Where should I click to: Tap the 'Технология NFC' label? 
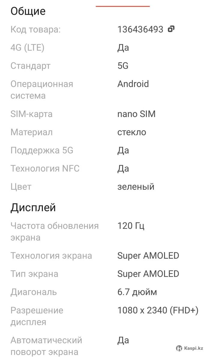tap(45, 168)
